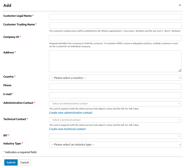The image size is (185, 167).
Task: Click the Technical Contact dropdown arrow
Action: pos(179,120)
